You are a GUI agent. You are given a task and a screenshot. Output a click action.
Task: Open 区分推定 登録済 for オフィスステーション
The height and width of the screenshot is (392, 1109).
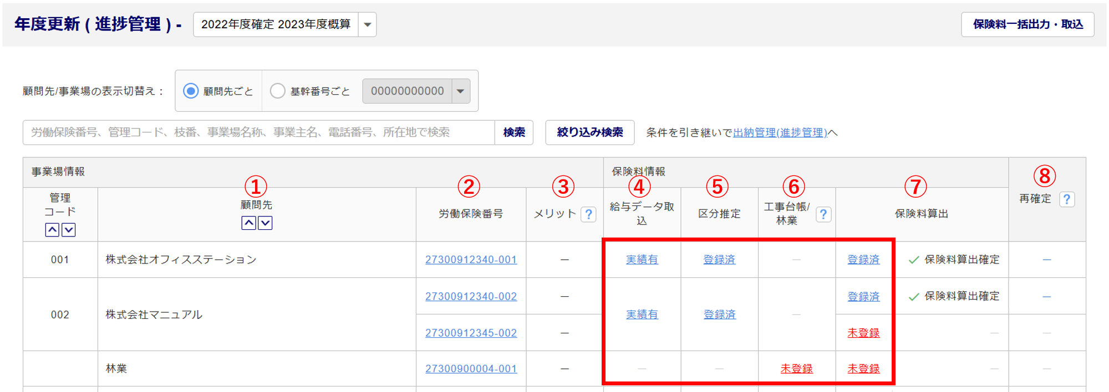(719, 260)
